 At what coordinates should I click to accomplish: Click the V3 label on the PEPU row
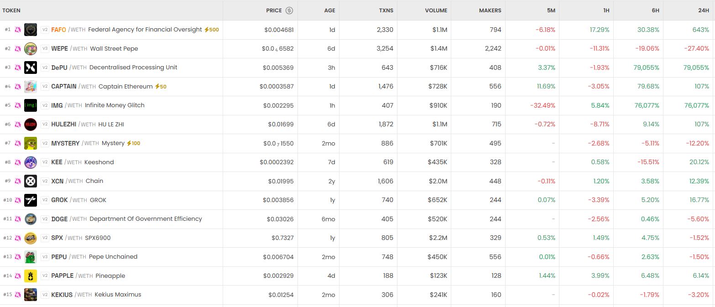pyautogui.click(x=45, y=257)
